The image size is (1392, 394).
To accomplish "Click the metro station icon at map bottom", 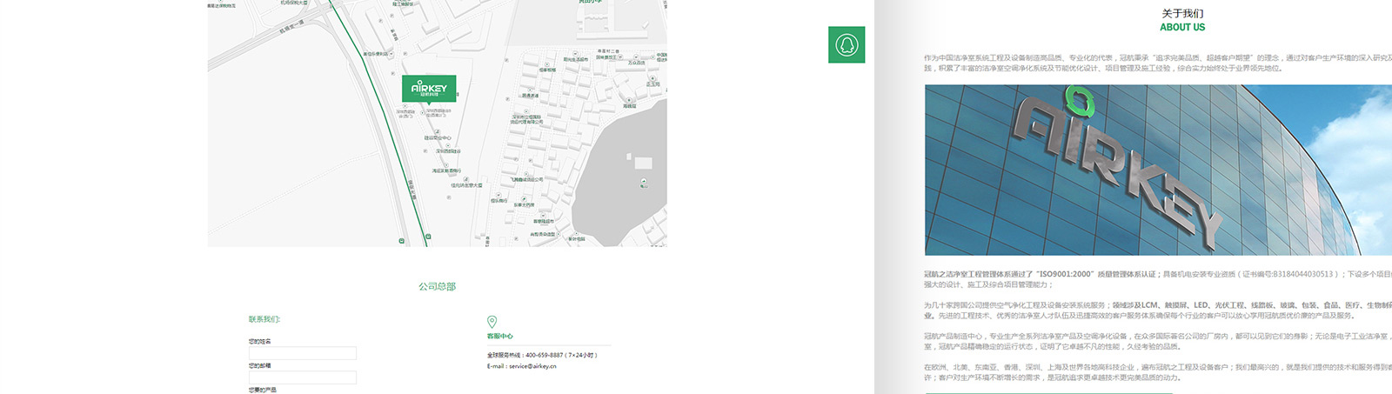I will pos(402,240).
